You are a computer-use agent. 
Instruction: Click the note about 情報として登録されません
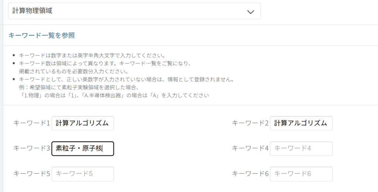[x=126, y=80]
